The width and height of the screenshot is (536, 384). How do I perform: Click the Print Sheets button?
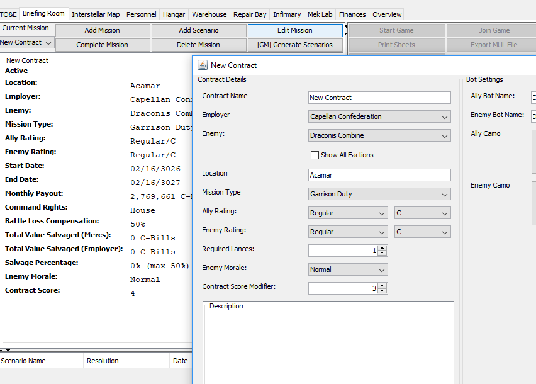click(x=396, y=45)
